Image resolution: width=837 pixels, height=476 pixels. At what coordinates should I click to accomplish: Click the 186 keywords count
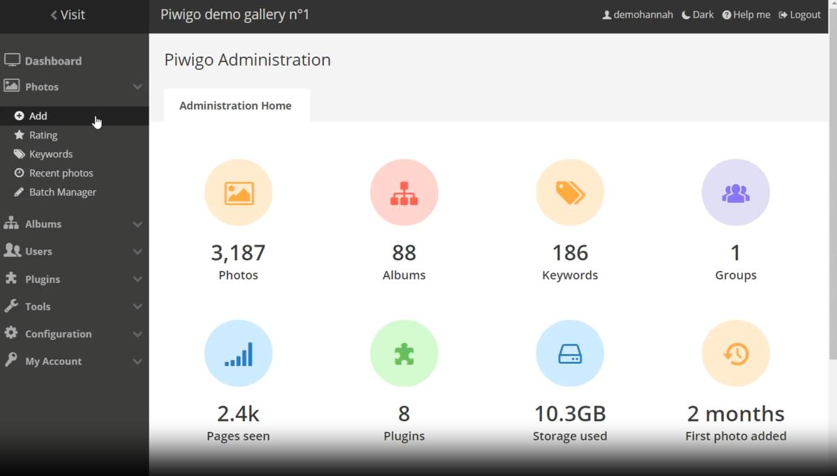point(570,252)
